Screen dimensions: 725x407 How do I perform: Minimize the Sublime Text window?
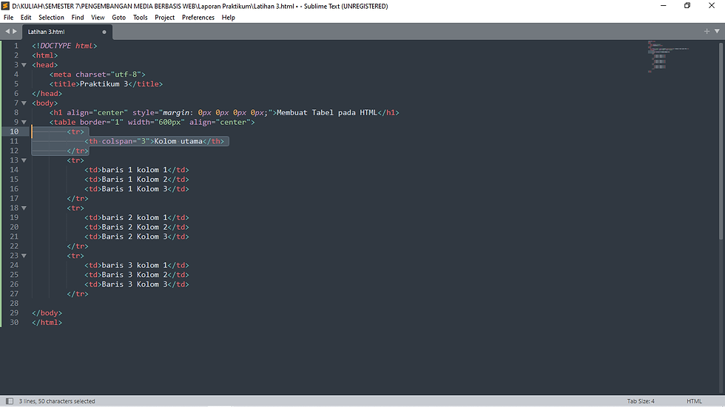[663, 5]
